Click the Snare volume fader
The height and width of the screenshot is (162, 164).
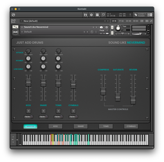[x=43, y=83]
